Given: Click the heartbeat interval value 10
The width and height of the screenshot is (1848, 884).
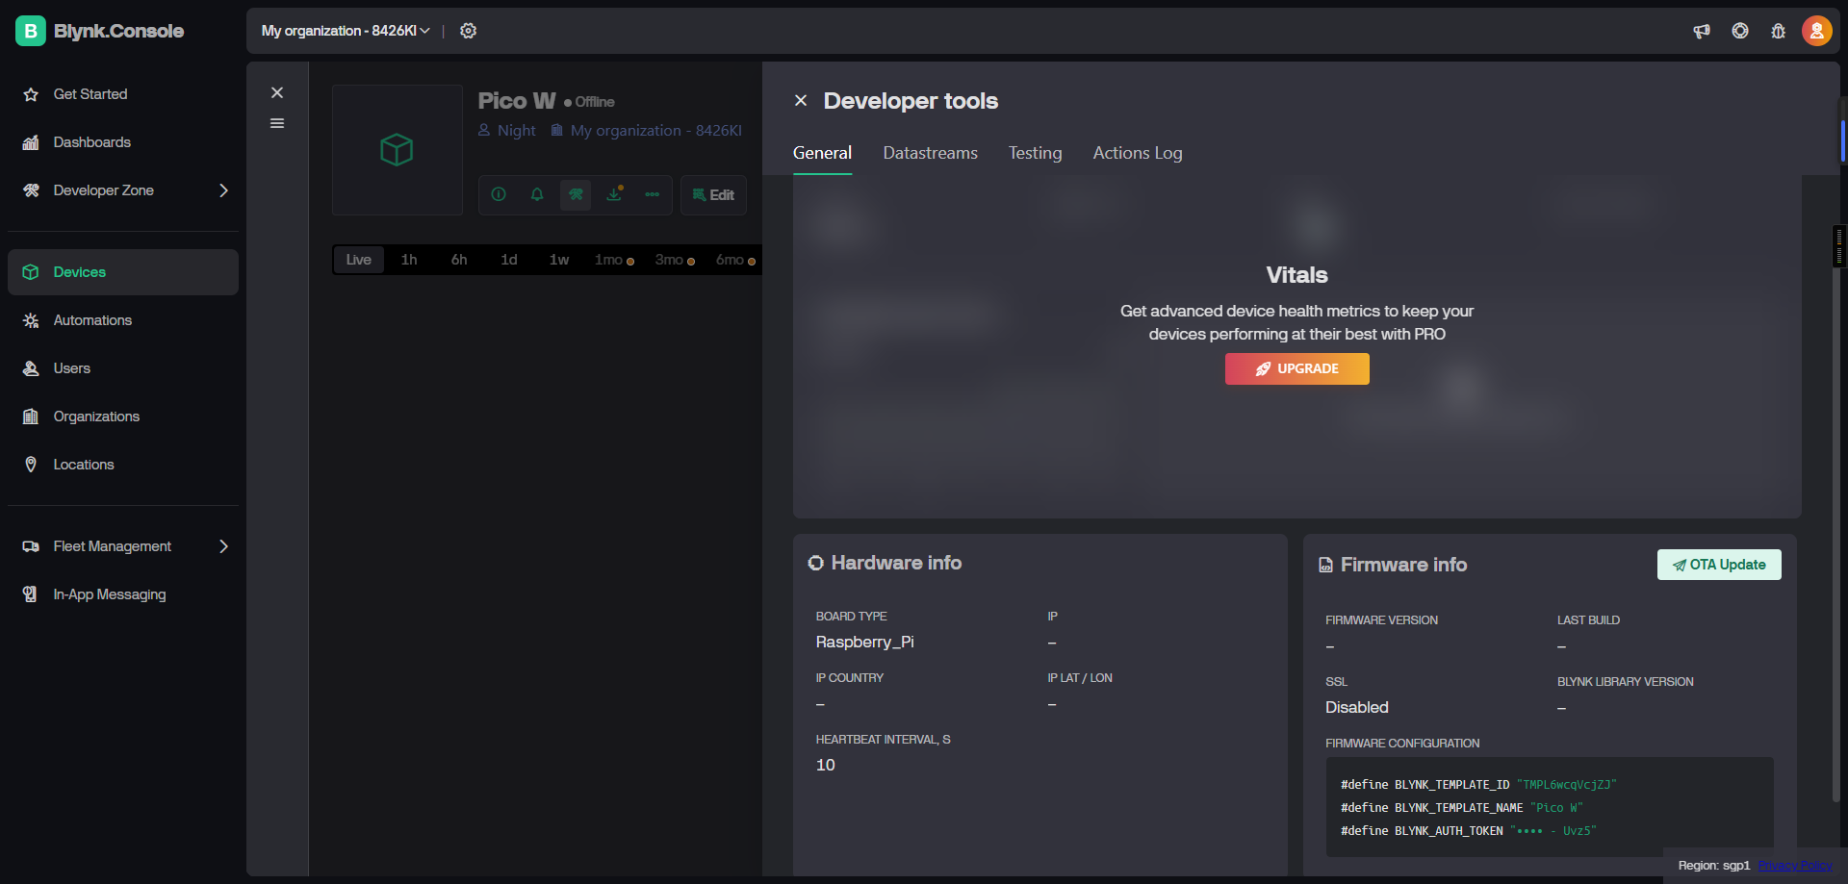Looking at the screenshot, I should pos(826,765).
